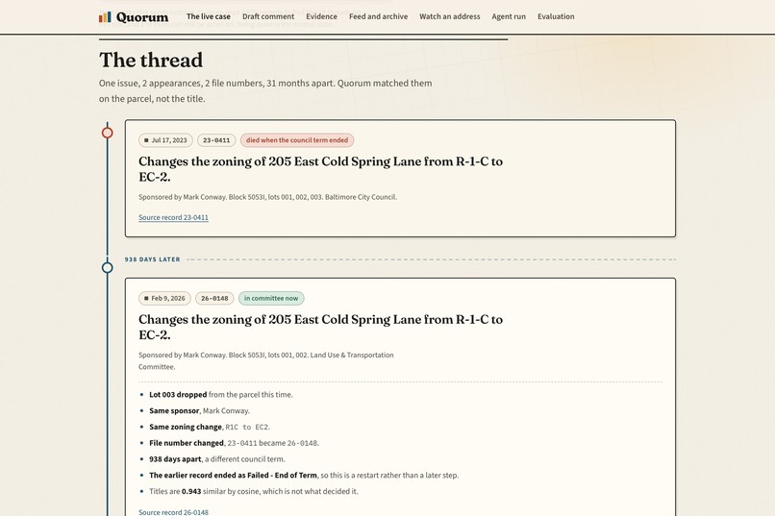The height and width of the screenshot is (516, 775).
Task: Click the 2023 card zoning change title
Action: [320, 169]
